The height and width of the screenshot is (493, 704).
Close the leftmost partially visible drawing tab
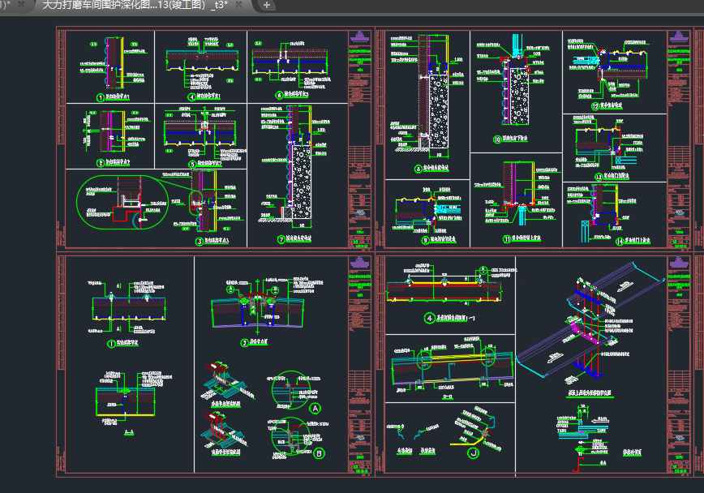click(20, 5)
